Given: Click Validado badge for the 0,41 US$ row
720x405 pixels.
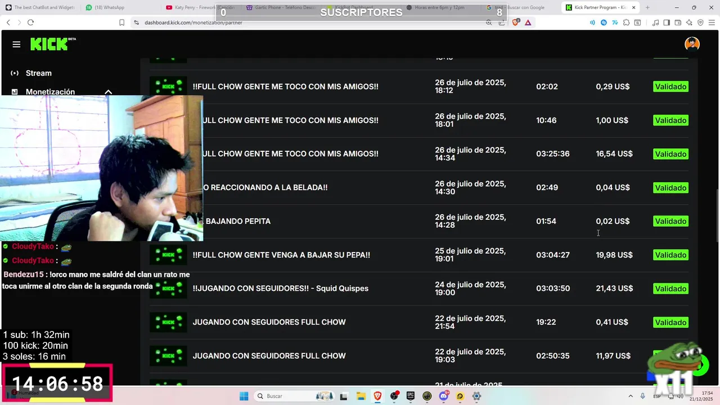Looking at the screenshot, I should 670,322.
